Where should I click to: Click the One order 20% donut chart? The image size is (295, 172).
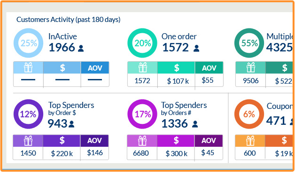(142, 43)
